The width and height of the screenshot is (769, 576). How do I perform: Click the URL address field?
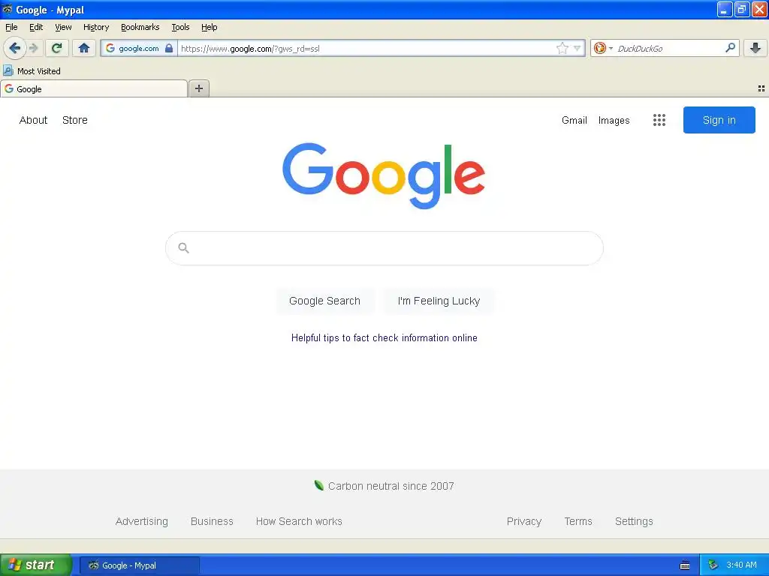(366, 48)
